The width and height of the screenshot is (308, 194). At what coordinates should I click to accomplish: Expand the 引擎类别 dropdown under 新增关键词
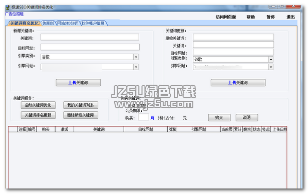pos(136,57)
